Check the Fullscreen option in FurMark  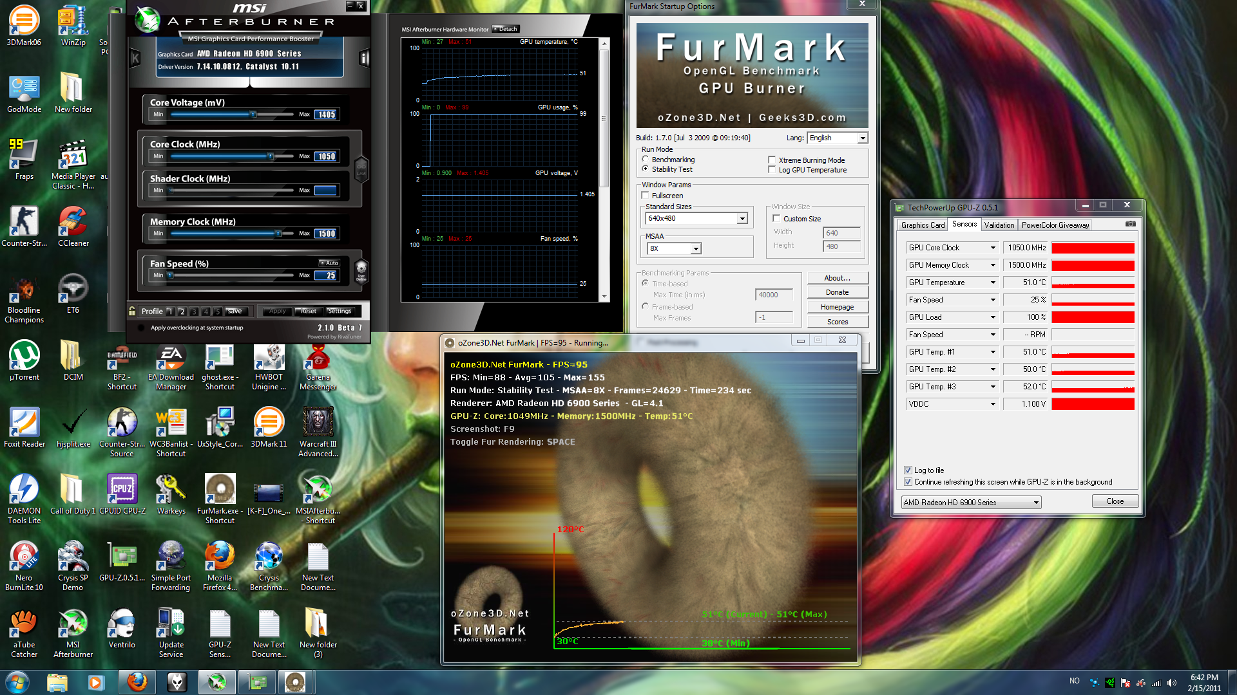coord(645,195)
